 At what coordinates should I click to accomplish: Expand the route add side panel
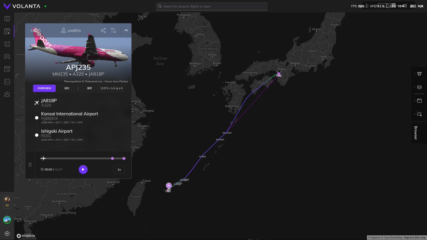pyautogui.click(x=419, y=114)
